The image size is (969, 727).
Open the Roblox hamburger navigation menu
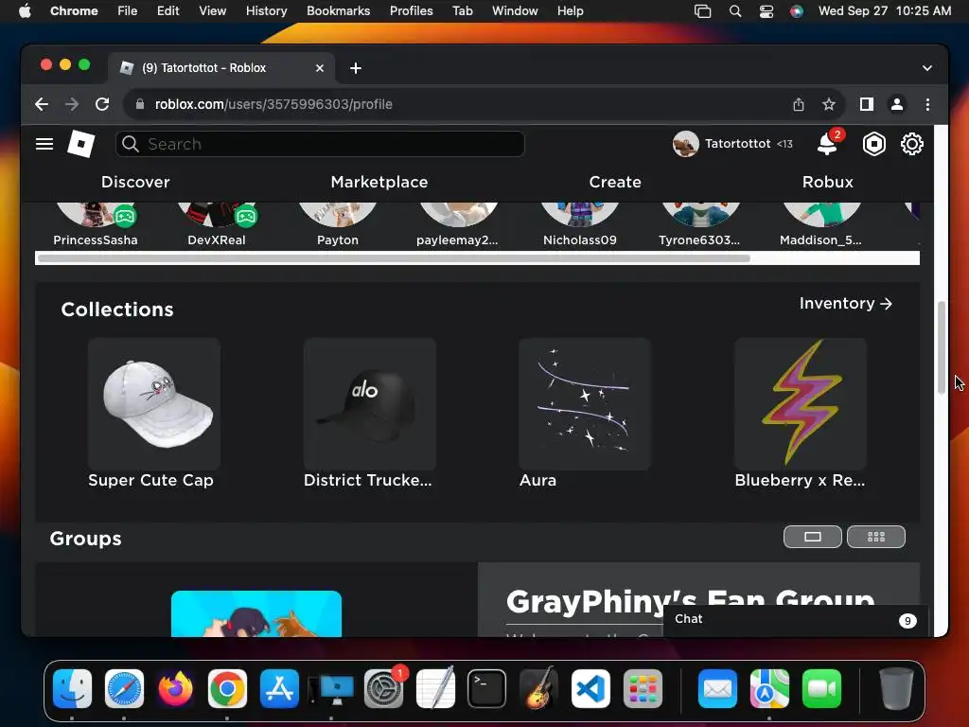click(44, 144)
